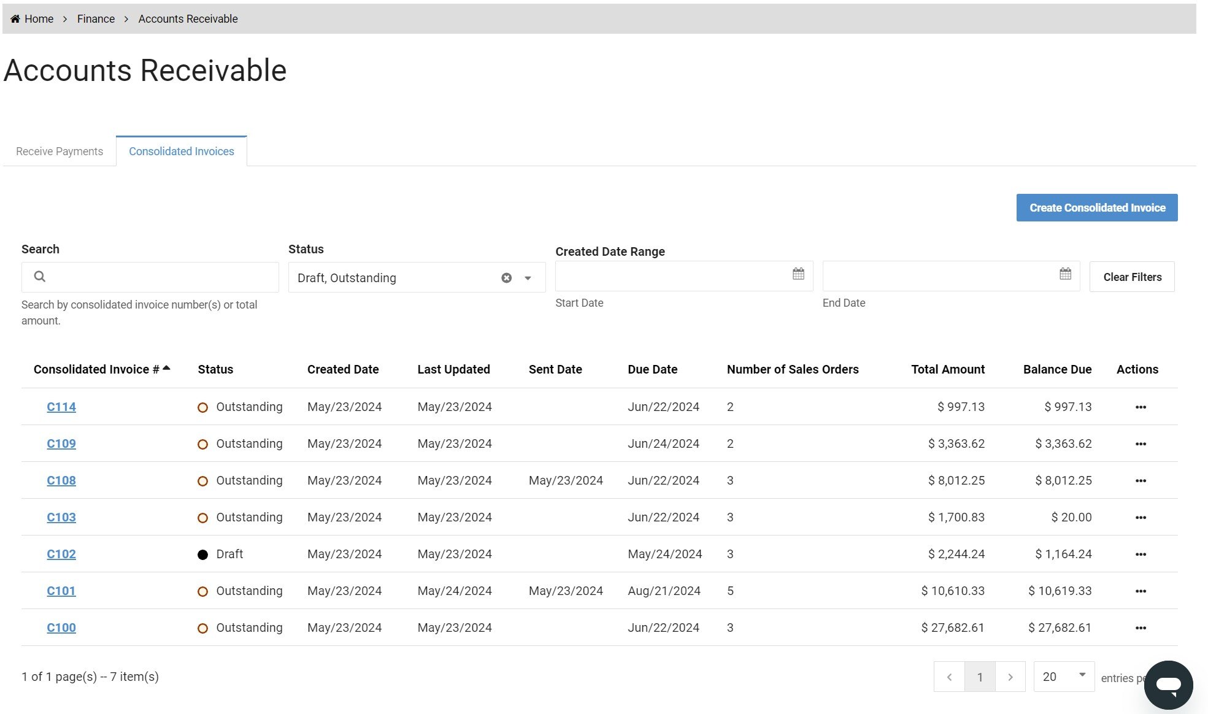
Task: Open actions menu for invoice C101
Action: click(x=1141, y=591)
